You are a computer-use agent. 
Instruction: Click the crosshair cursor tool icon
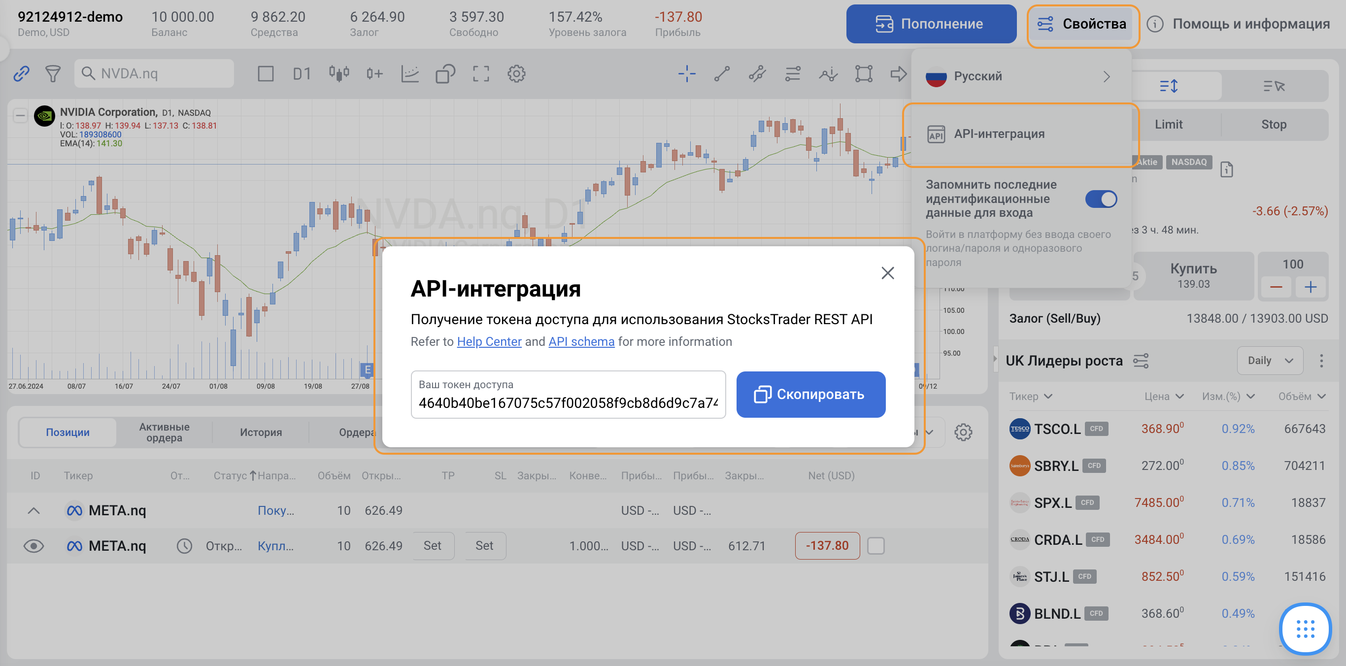click(686, 74)
